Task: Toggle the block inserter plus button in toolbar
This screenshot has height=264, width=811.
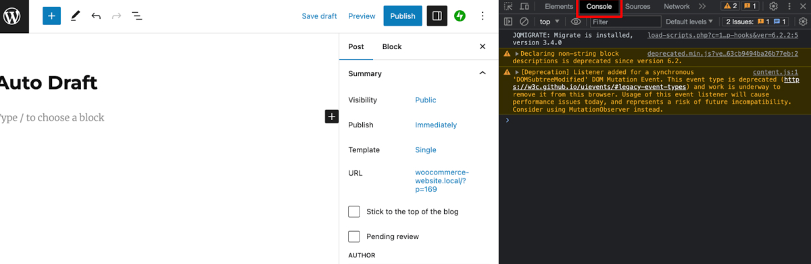Action: (x=51, y=15)
